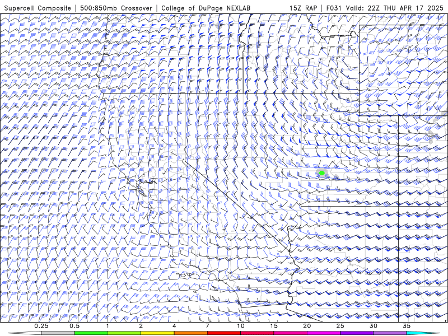Click the hot pink color bar segment 15–20
The width and height of the screenshot is (448, 336).
pyautogui.click(x=290, y=333)
